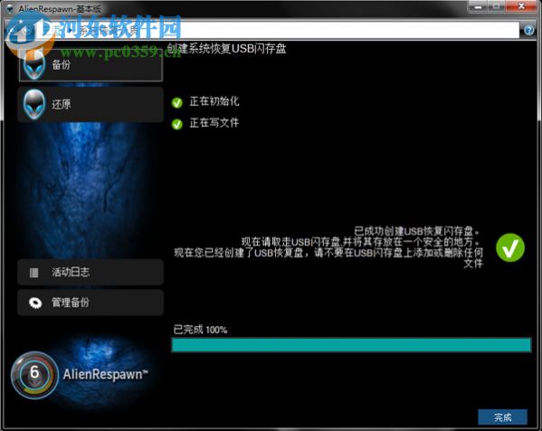Click the AlienRespawn brand name text
This screenshot has width=542, height=431.
point(106,374)
